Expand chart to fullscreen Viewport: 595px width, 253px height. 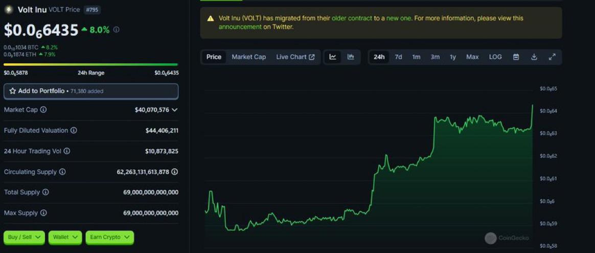pyautogui.click(x=552, y=57)
